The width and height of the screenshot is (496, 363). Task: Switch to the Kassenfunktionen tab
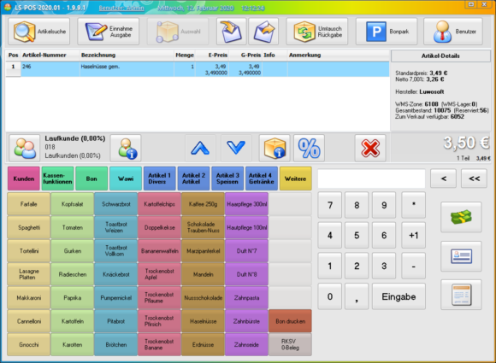pos(57,179)
